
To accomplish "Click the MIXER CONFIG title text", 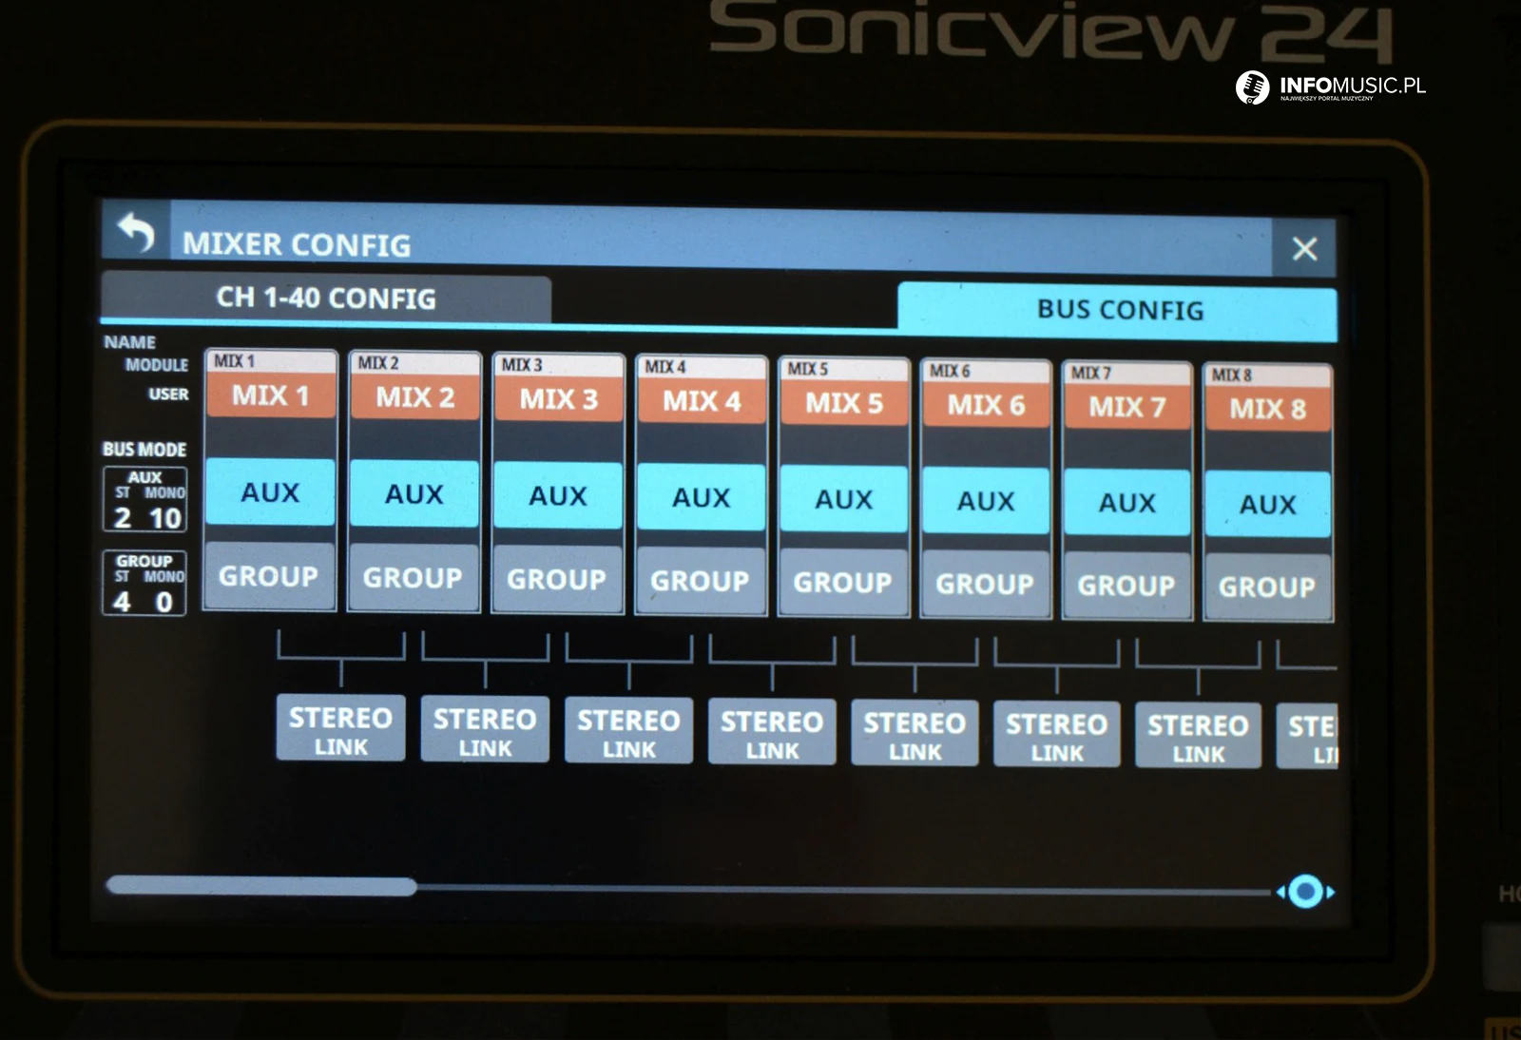I will tap(297, 244).
